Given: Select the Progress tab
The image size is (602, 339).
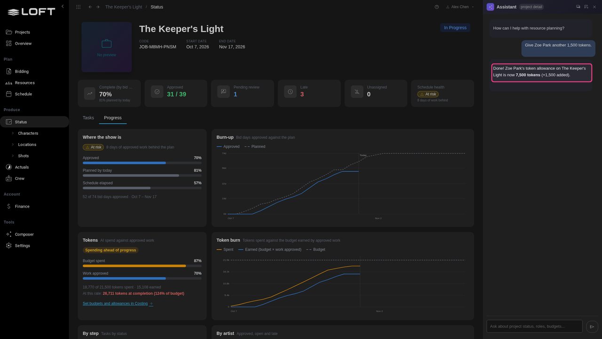Looking at the screenshot, I should click(113, 118).
